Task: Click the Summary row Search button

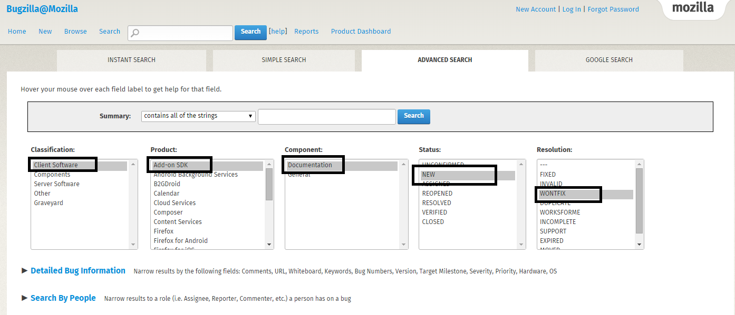Action: tap(414, 116)
